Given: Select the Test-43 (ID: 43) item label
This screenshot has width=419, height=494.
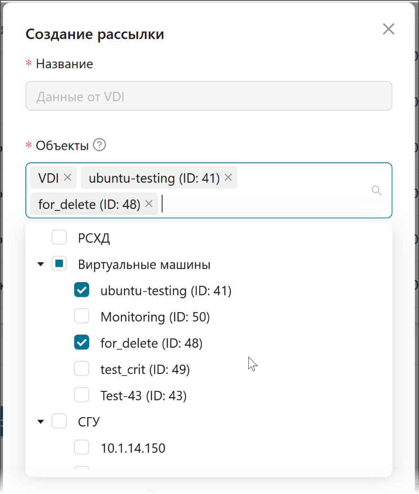Looking at the screenshot, I should (143, 395).
